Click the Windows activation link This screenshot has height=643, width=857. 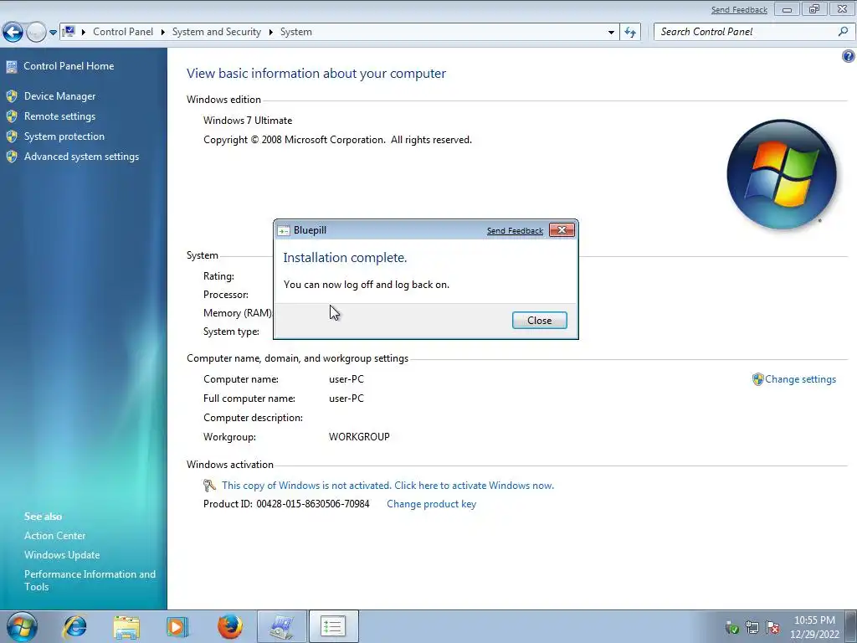[x=387, y=486]
